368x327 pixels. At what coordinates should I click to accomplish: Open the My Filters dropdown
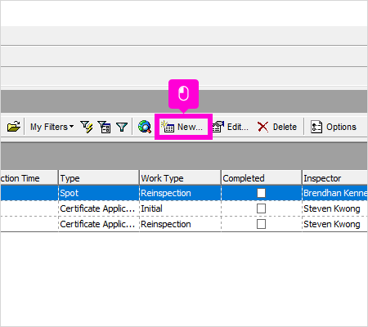(52, 127)
